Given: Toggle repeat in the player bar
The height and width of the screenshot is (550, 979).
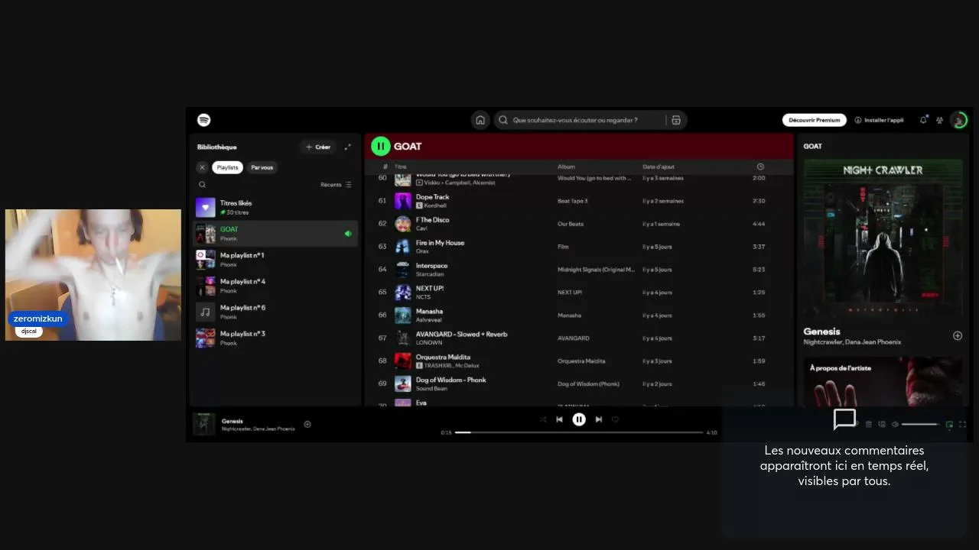Looking at the screenshot, I should pyautogui.click(x=615, y=419).
